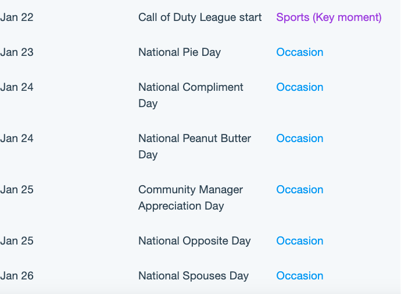This screenshot has width=401, height=294.
Task: Click the National Opposite Day event name
Action: [195, 241]
